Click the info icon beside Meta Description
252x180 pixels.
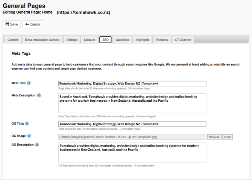pyautogui.click(x=39, y=95)
